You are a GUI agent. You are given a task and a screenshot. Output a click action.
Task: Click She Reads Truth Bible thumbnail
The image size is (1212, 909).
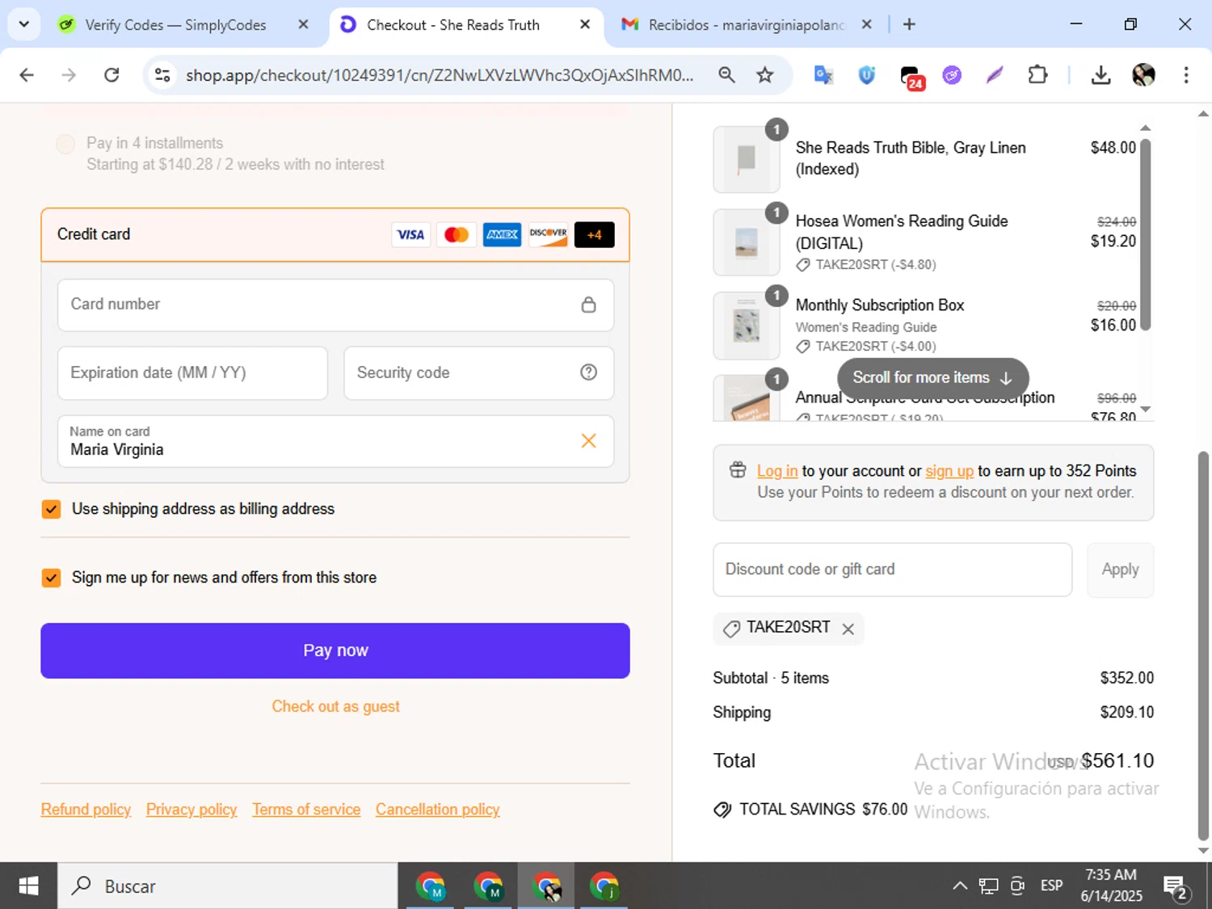747,159
